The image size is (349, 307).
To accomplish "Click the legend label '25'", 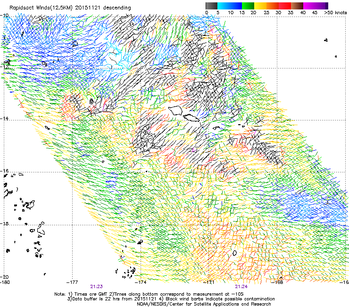I will click(x=266, y=13).
